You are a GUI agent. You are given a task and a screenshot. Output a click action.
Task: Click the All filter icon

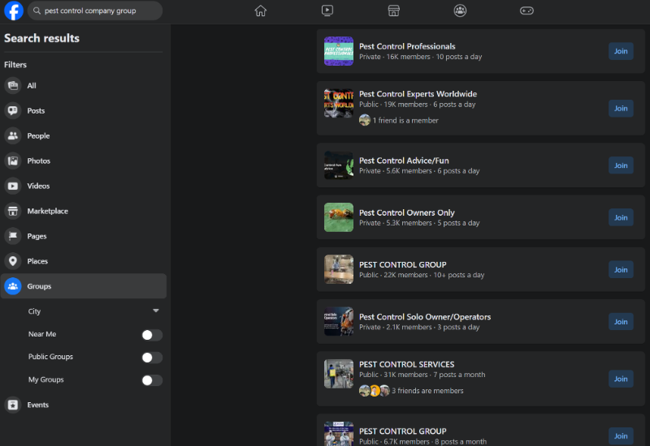[x=13, y=86]
